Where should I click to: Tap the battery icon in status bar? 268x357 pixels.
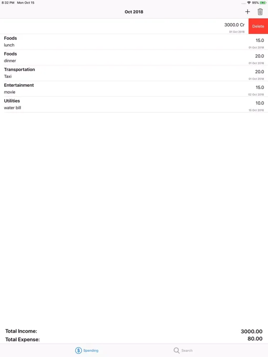point(263,3)
